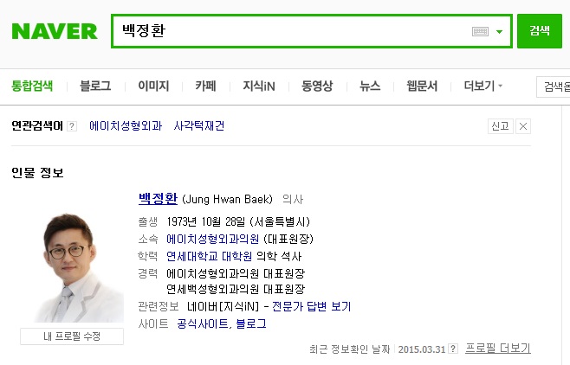Viewport: 570px width, 365px height.
Task: Open the 이미지 search tab
Action: coord(153,86)
